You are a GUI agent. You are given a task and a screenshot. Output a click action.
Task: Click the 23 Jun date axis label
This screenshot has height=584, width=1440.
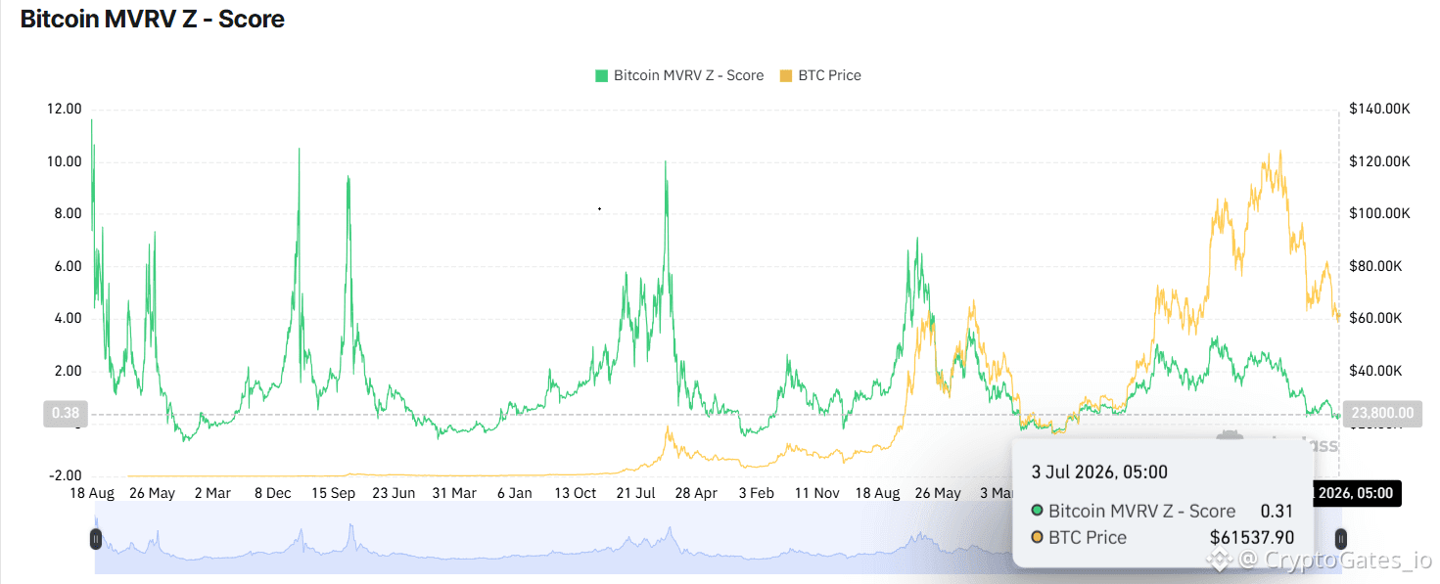395,493
